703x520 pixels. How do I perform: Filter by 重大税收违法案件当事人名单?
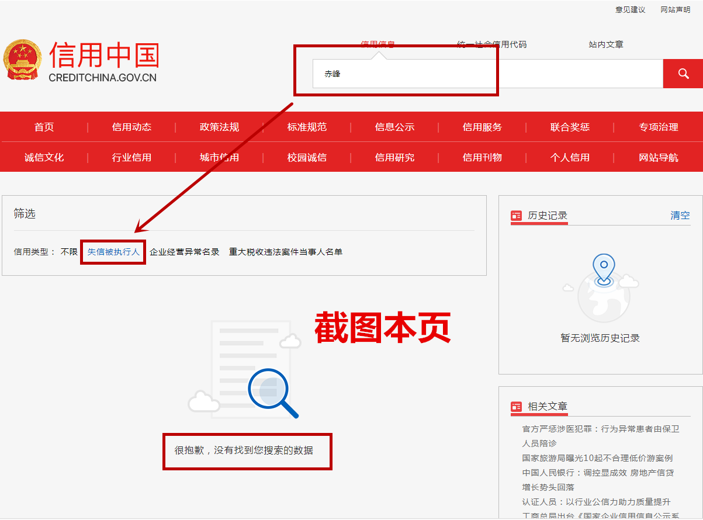tap(285, 252)
